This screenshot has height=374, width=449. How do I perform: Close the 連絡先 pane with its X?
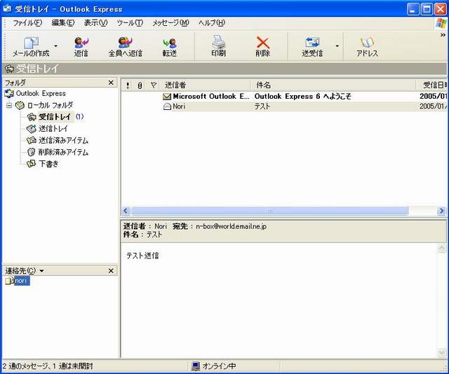(111, 270)
